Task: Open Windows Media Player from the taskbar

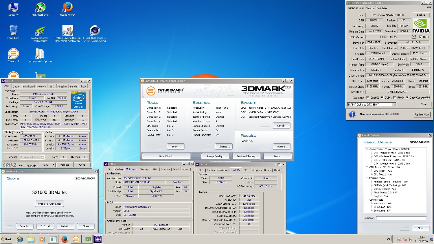Action: click(42, 239)
